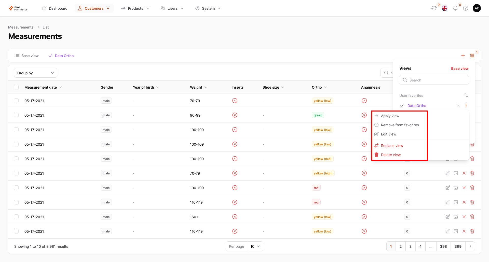Choose Replace view from context menu
The image size is (489, 262).
(392, 146)
